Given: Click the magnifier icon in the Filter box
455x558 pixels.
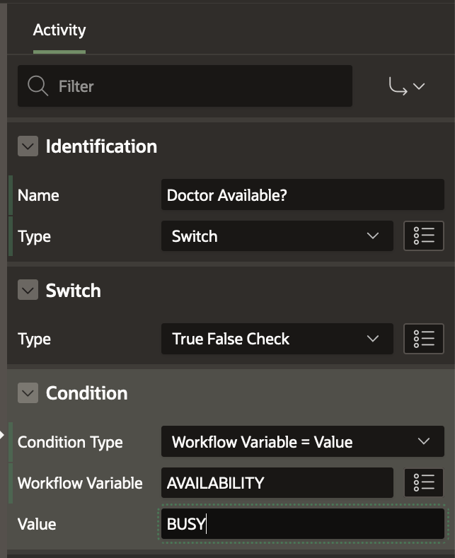Looking at the screenshot, I should coord(38,86).
